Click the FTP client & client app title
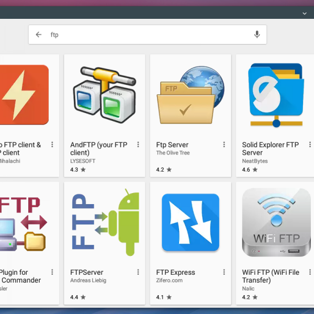Screen dimensions: 314x314 20,149
